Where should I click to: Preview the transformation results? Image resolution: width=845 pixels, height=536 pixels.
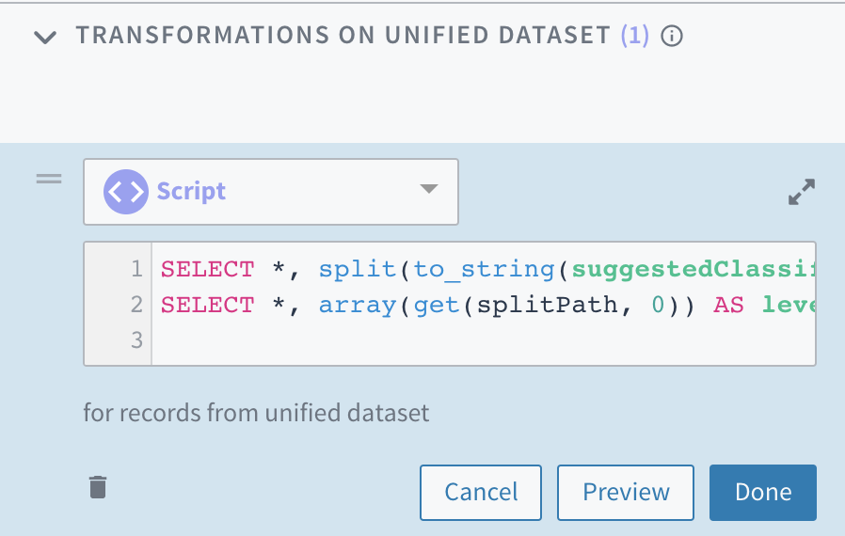626,493
